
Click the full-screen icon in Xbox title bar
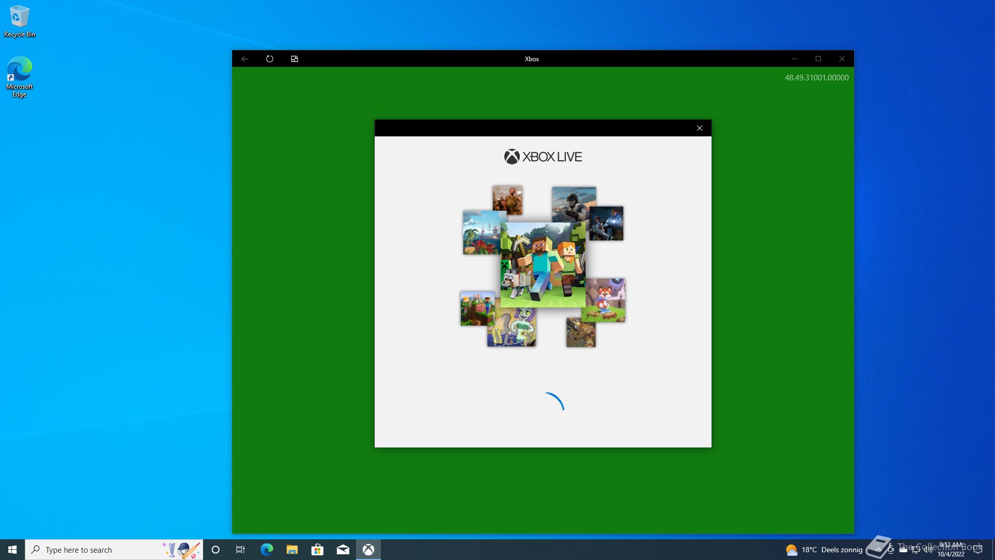(x=294, y=59)
